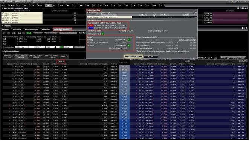The height and width of the screenshot is (141, 249).
Task: Open the LMT order type dropdown
Action: coord(50,47)
